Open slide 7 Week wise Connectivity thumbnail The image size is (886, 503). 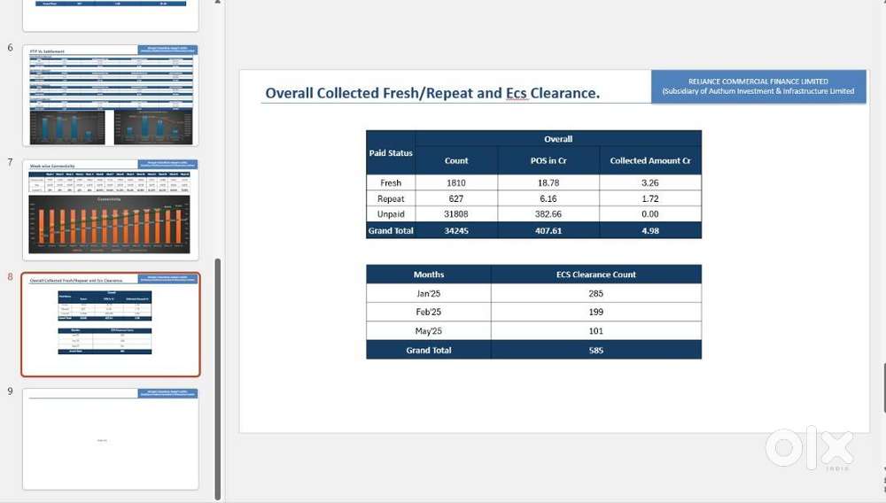(111, 209)
